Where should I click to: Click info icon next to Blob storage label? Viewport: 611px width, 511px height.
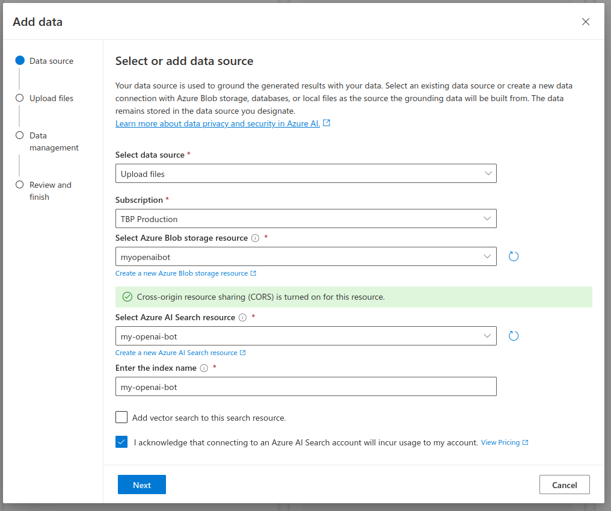255,238
